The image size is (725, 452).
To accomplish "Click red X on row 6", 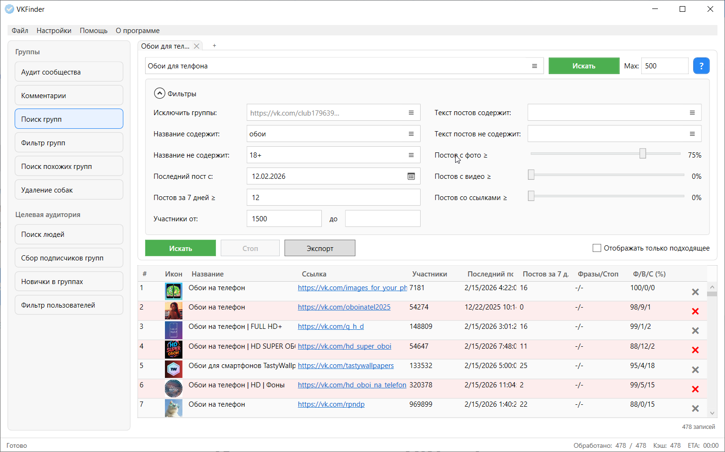I will 695,389.
